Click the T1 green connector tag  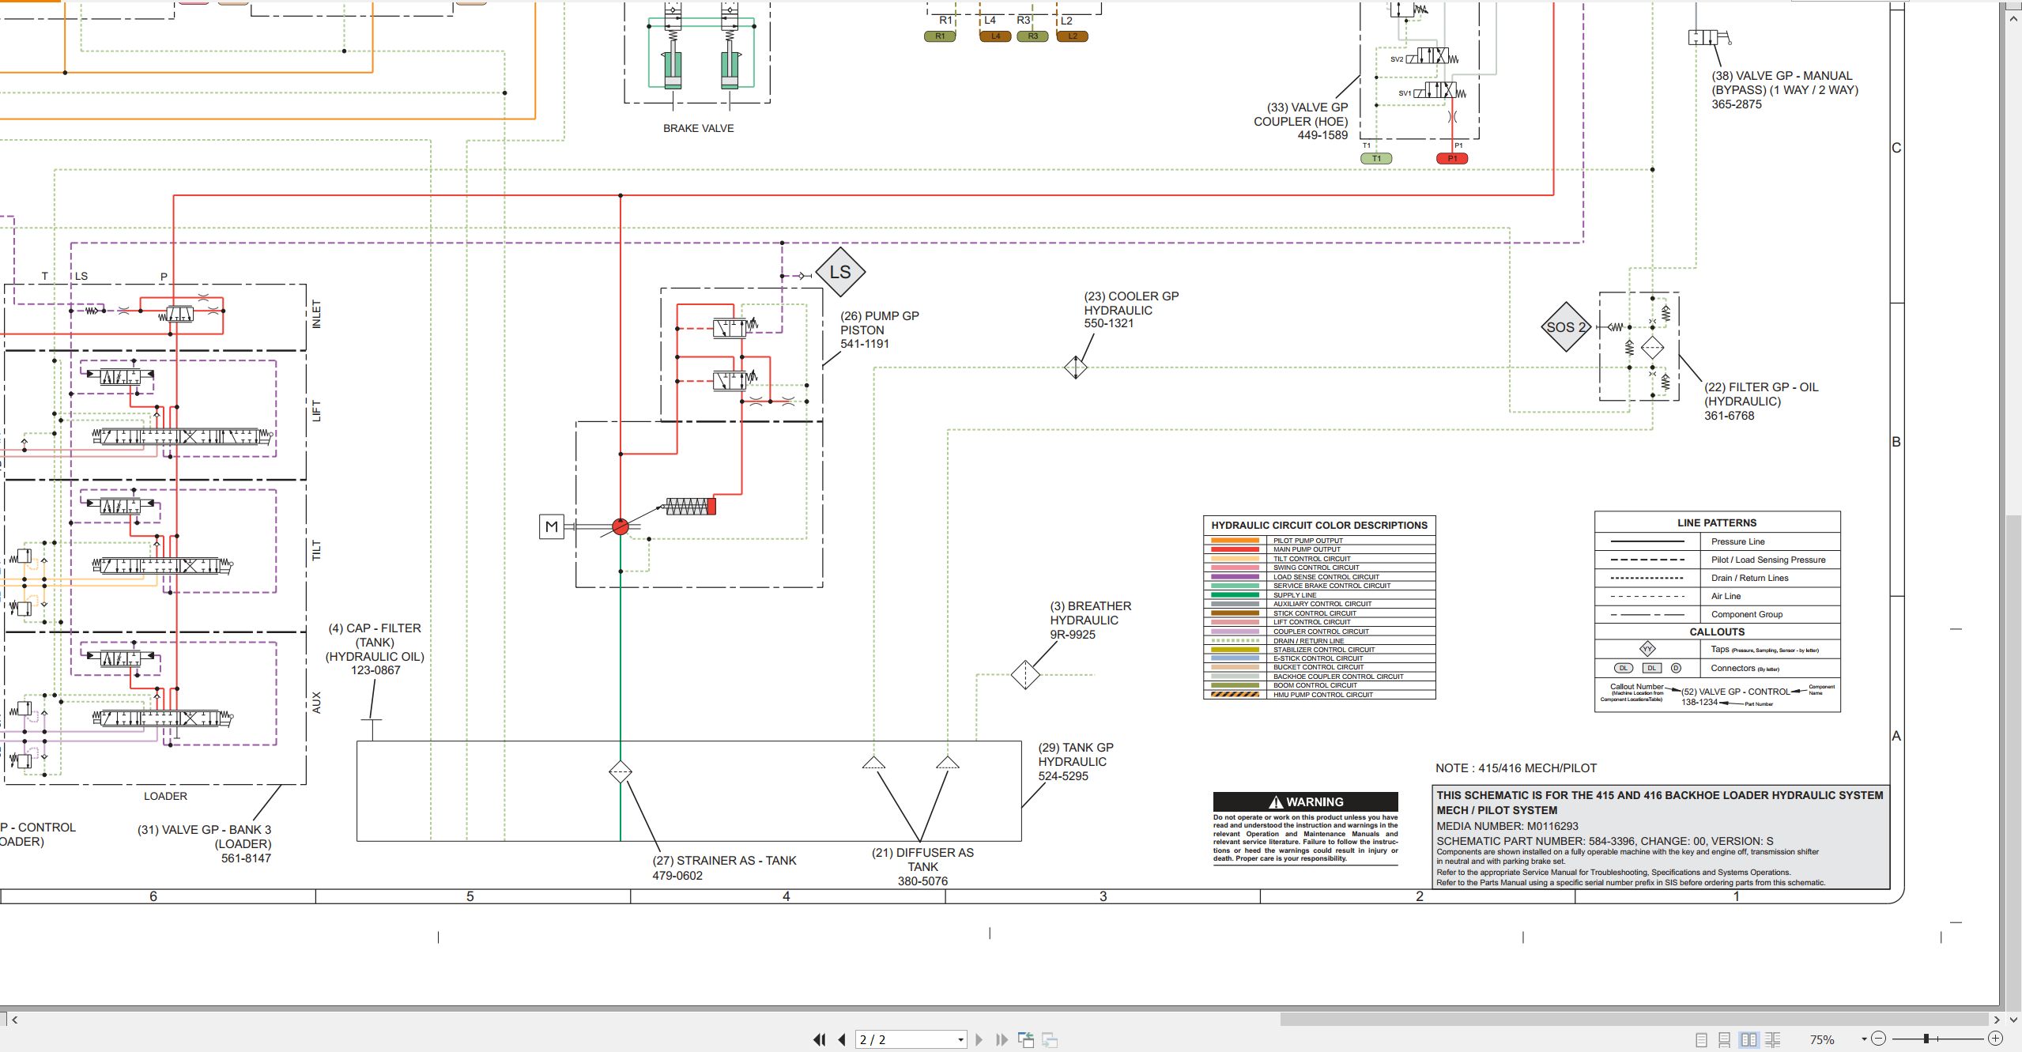[x=1376, y=159]
